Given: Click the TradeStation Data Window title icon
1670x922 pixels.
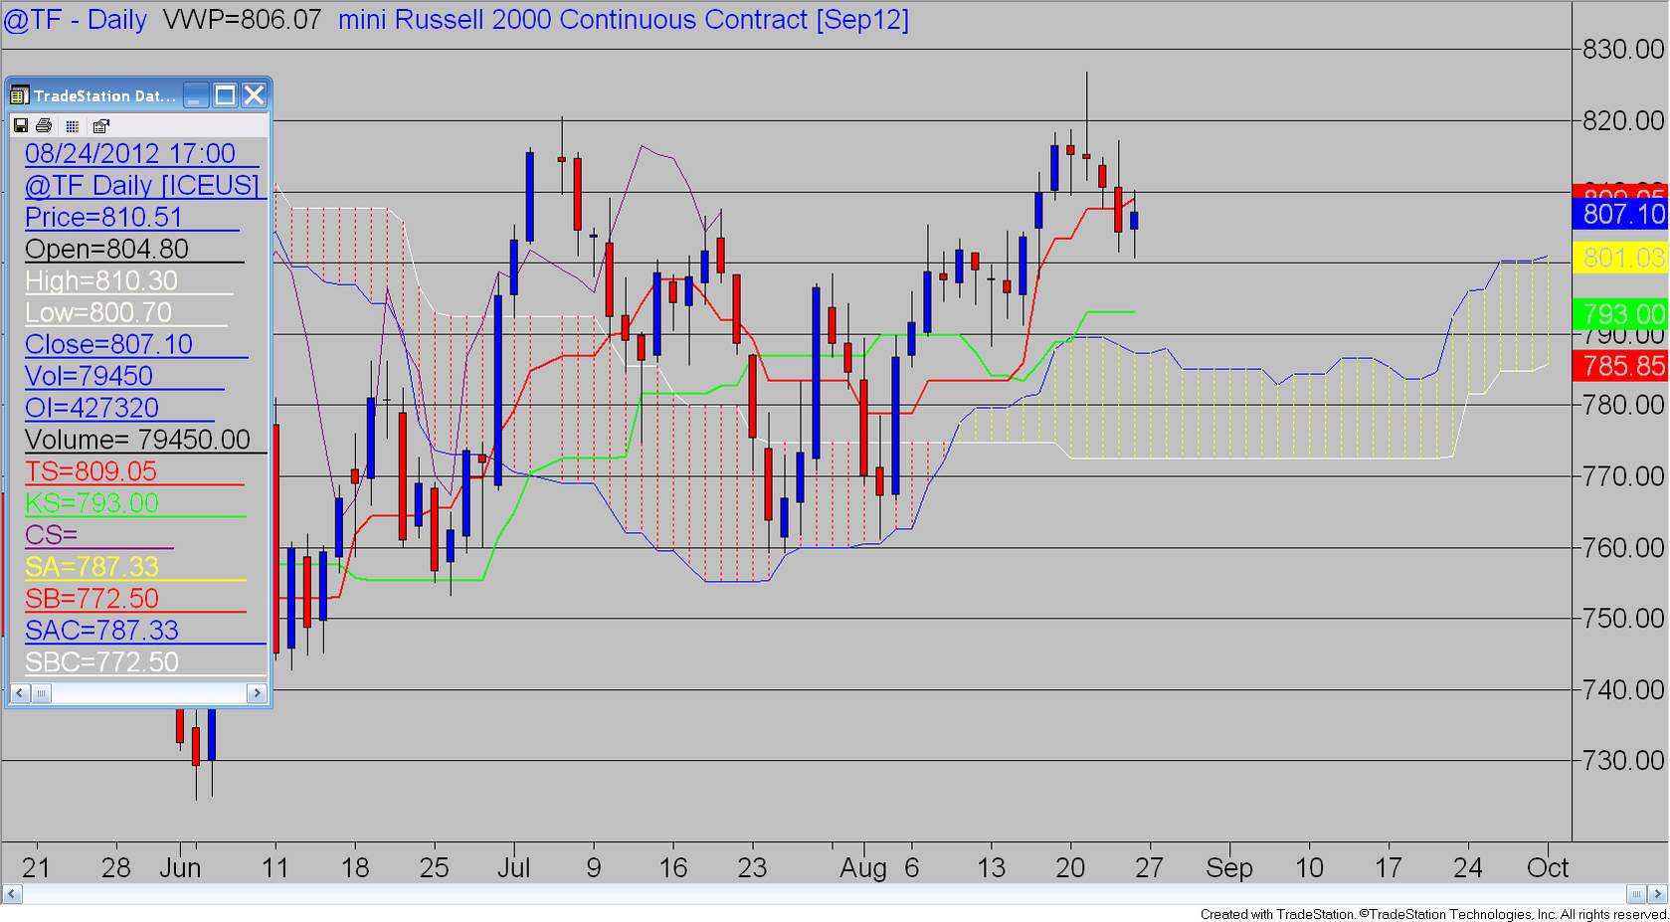Looking at the screenshot, I should click(x=19, y=95).
